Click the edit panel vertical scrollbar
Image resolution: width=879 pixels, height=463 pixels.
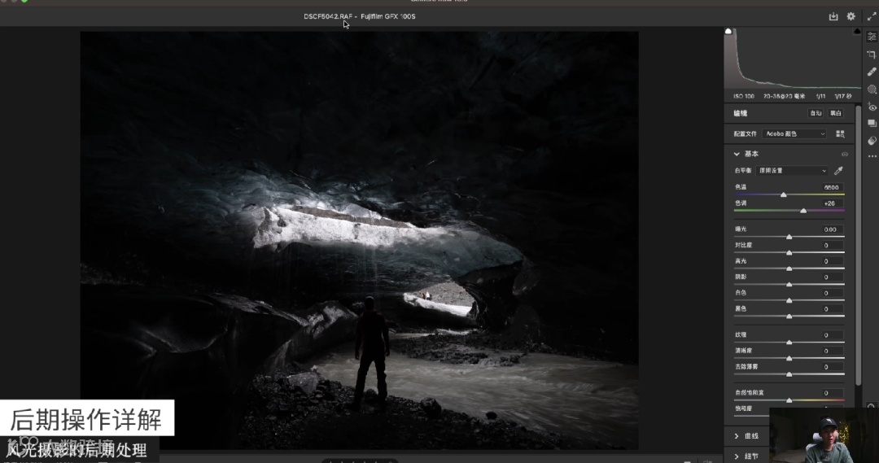pos(859,245)
